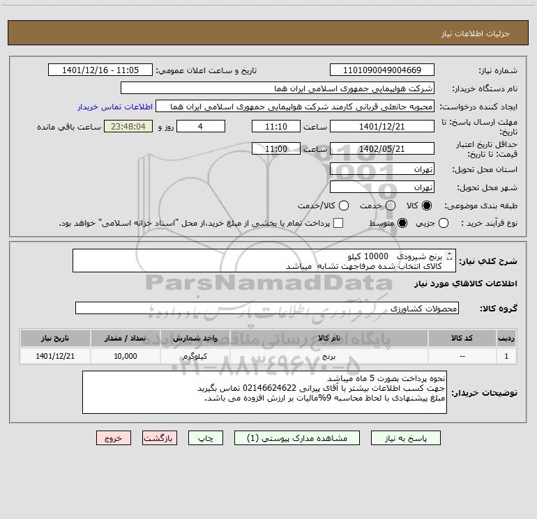Click the row number 1 cell
Image resolution: width=537 pixels, height=519 pixels.
[x=506, y=356]
